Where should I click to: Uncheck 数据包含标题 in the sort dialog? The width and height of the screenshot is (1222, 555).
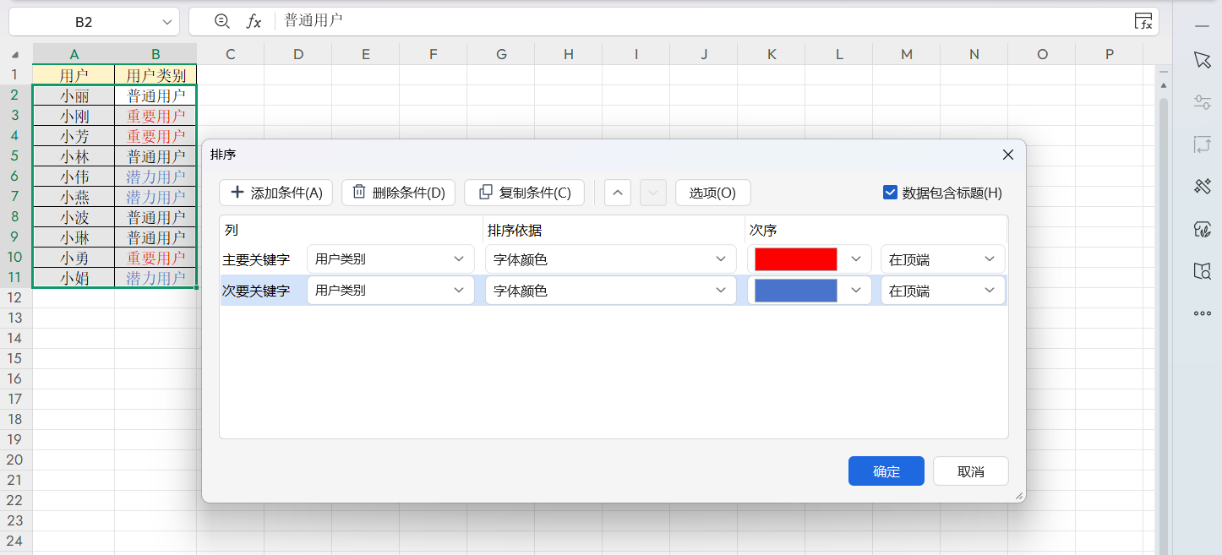point(890,192)
